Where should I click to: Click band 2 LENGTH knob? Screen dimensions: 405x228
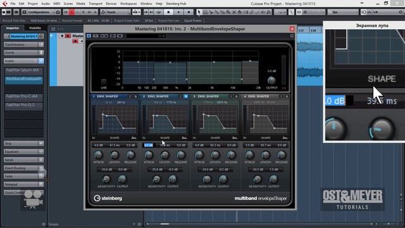point(165,155)
